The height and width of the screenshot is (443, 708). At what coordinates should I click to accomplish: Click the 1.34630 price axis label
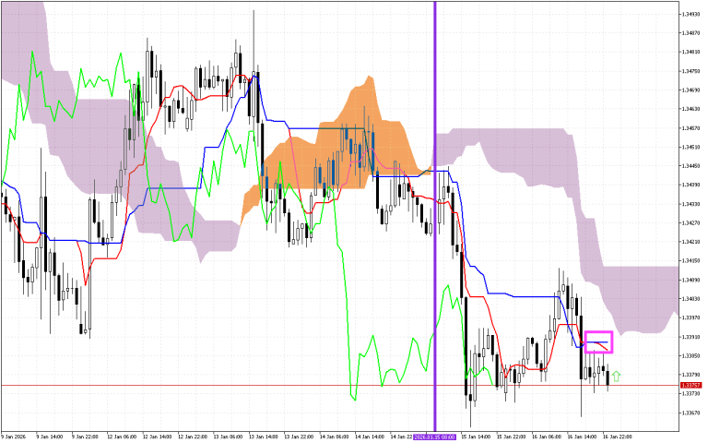point(691,110)
